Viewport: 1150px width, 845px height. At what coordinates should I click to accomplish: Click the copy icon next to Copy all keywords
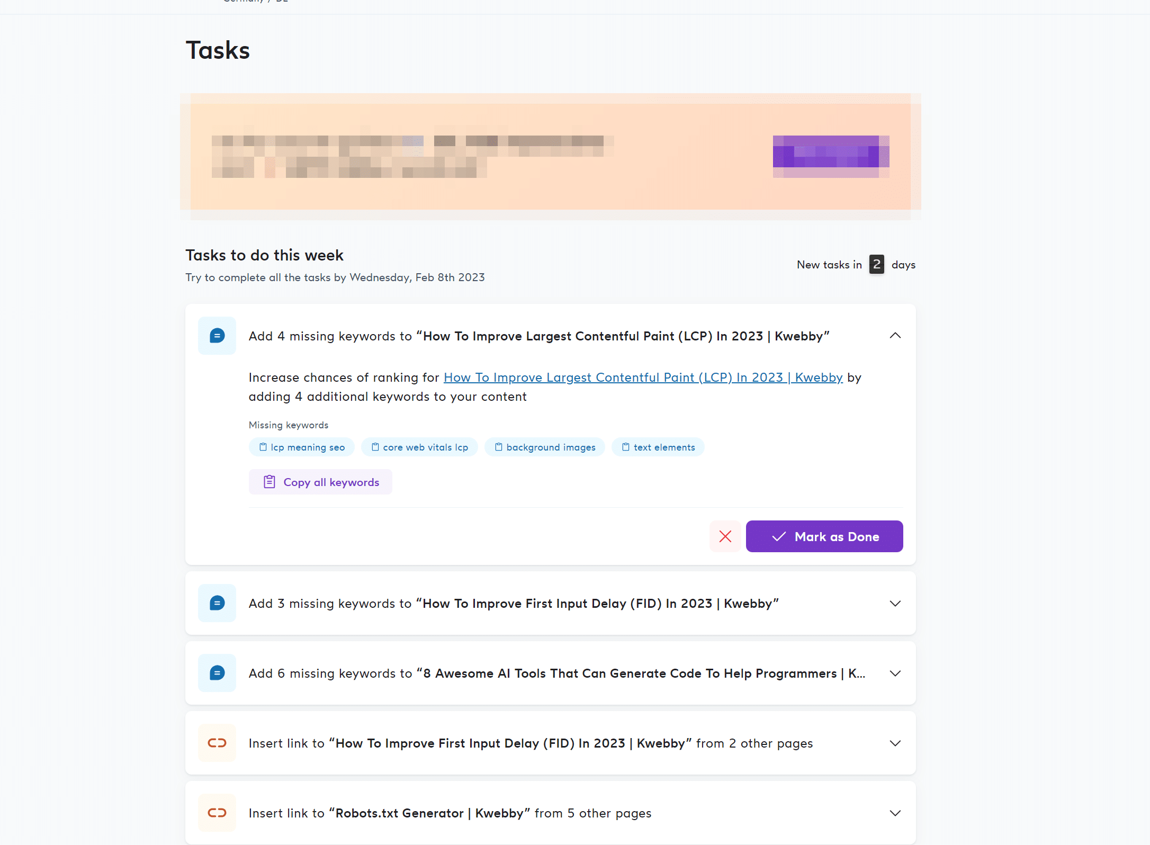point(269,481)
